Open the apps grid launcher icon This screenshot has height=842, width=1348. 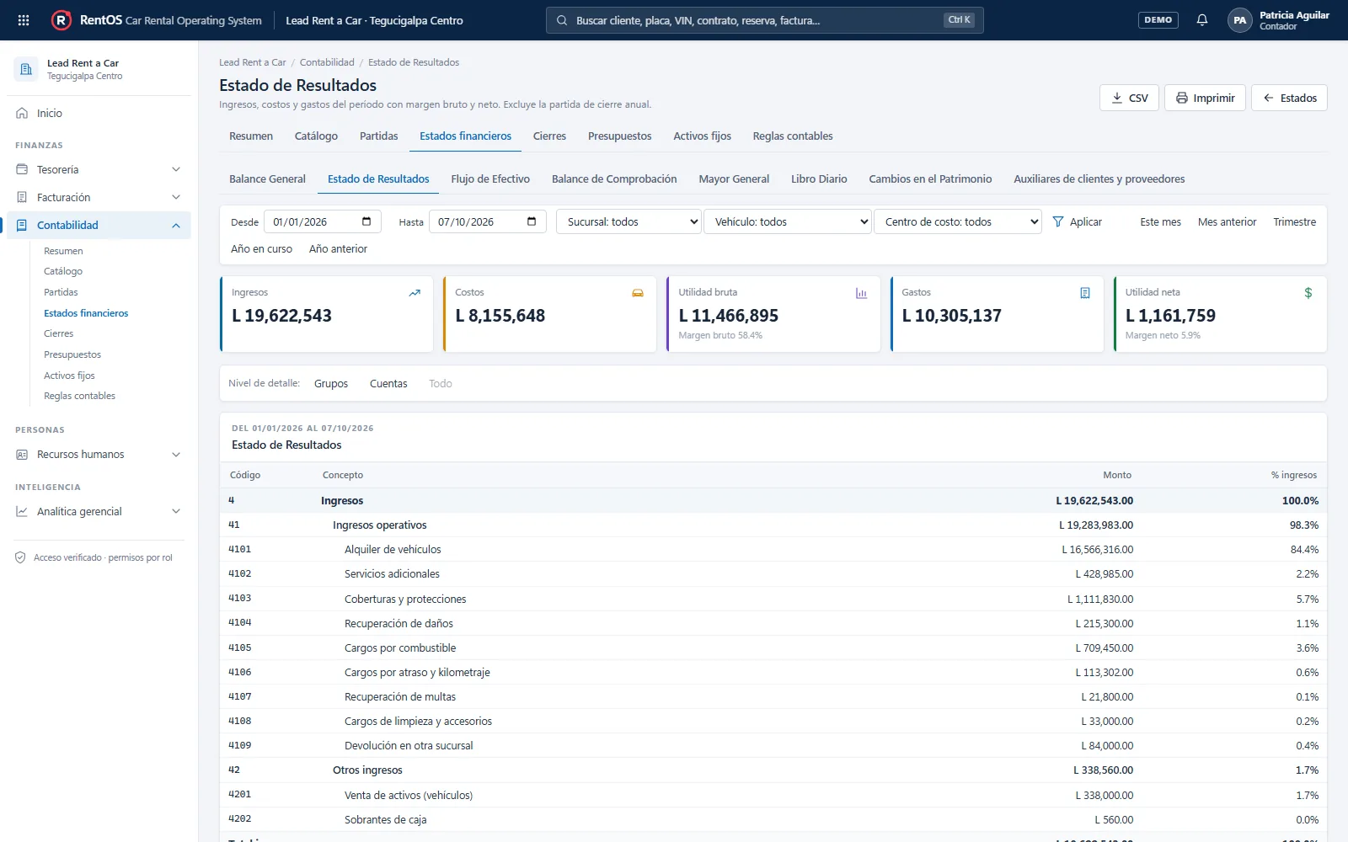click(24, 20)
